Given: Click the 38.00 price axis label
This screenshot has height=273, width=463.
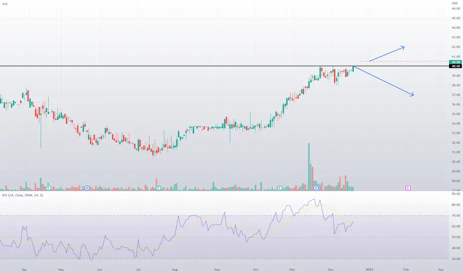Looking at the screenshot, I should (456, 85).
